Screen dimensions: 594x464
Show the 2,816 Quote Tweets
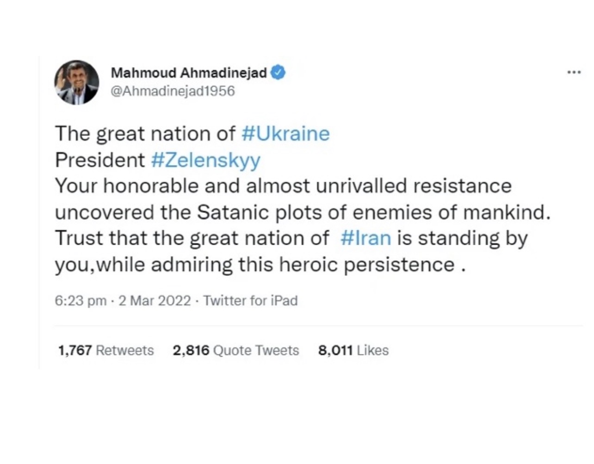[x=235, y=350]
